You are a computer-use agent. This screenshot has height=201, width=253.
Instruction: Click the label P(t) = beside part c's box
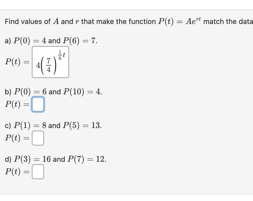(17, 138)
